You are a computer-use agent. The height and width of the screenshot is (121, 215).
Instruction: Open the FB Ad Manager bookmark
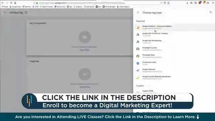(x=109, y=7)
